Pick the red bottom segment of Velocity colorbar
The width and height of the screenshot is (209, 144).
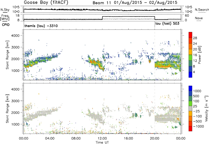click(190, 129)
